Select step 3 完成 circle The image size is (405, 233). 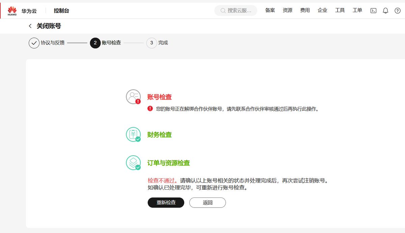tap(152, 43)
